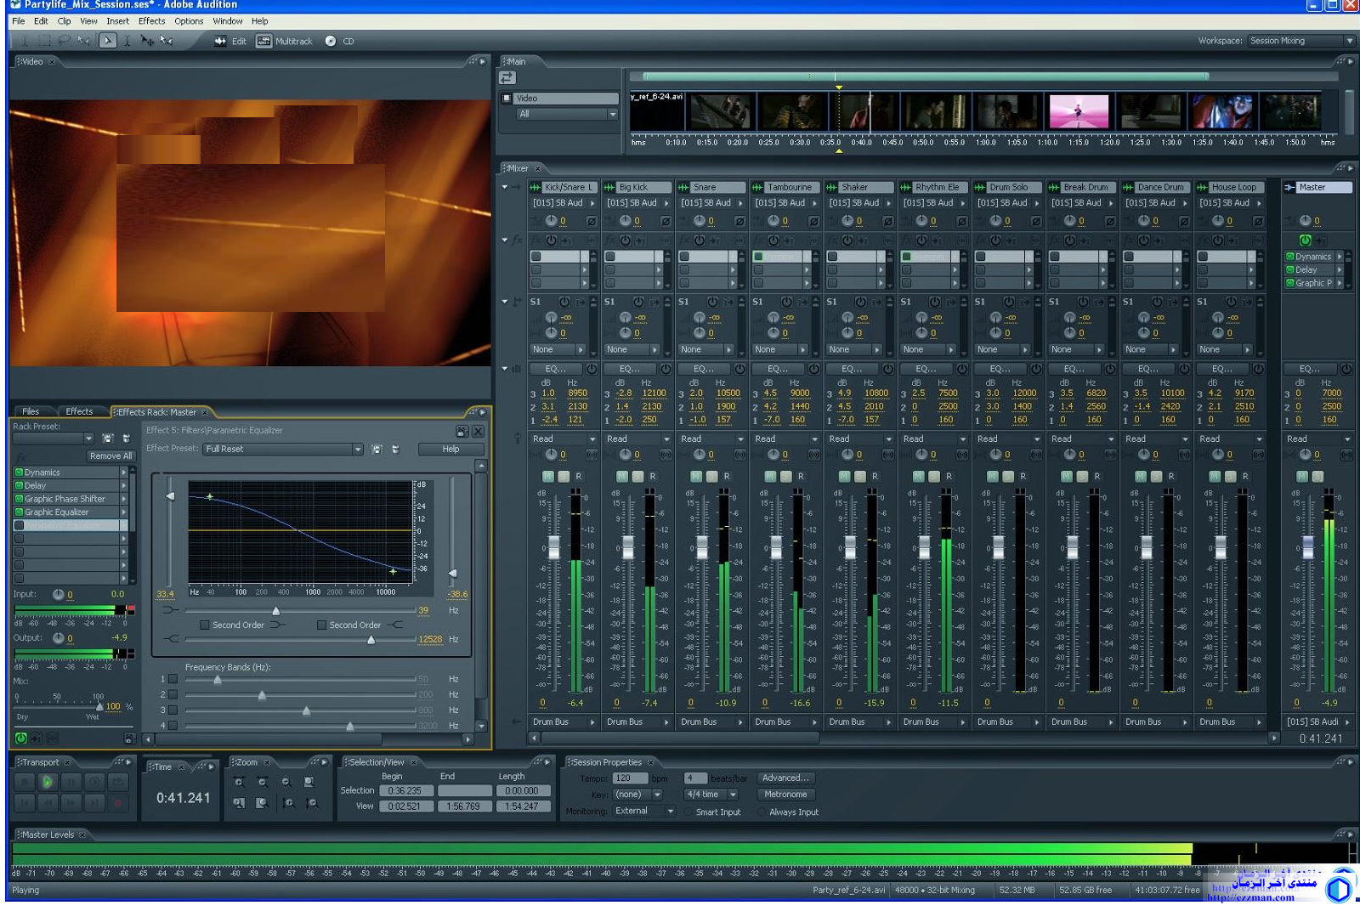Enable Second Order for high shelf
This screenshot has height=911, width=1360.
pyautogui.click(x=321, y=625)
